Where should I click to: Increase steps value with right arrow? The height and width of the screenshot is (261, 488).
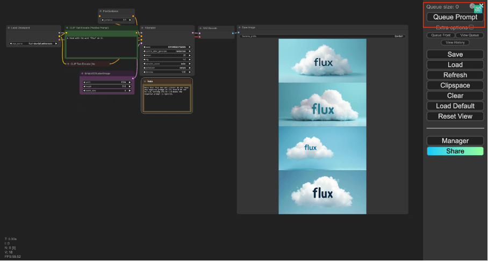(x=190, y=55)
